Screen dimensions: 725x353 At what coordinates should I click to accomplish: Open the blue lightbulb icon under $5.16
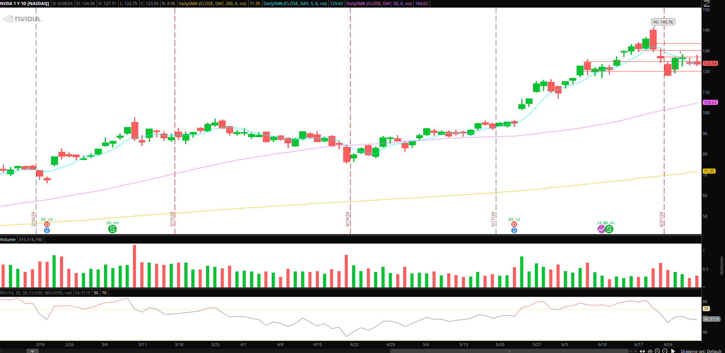coord(47,230)
